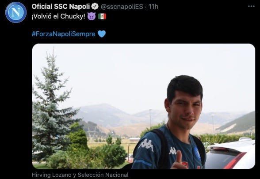
Task: Click the N letter in the Napoli logo
Action: (x=16, y=12)
